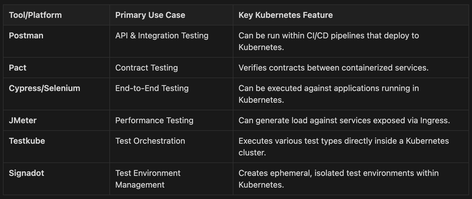Click the Performance Testing cell
This screenshot has width=472, height=199.
tap(154, 121)
